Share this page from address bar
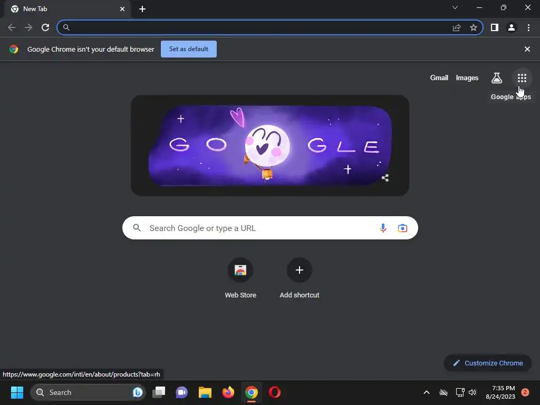540x405 pixels. (457, 27)
